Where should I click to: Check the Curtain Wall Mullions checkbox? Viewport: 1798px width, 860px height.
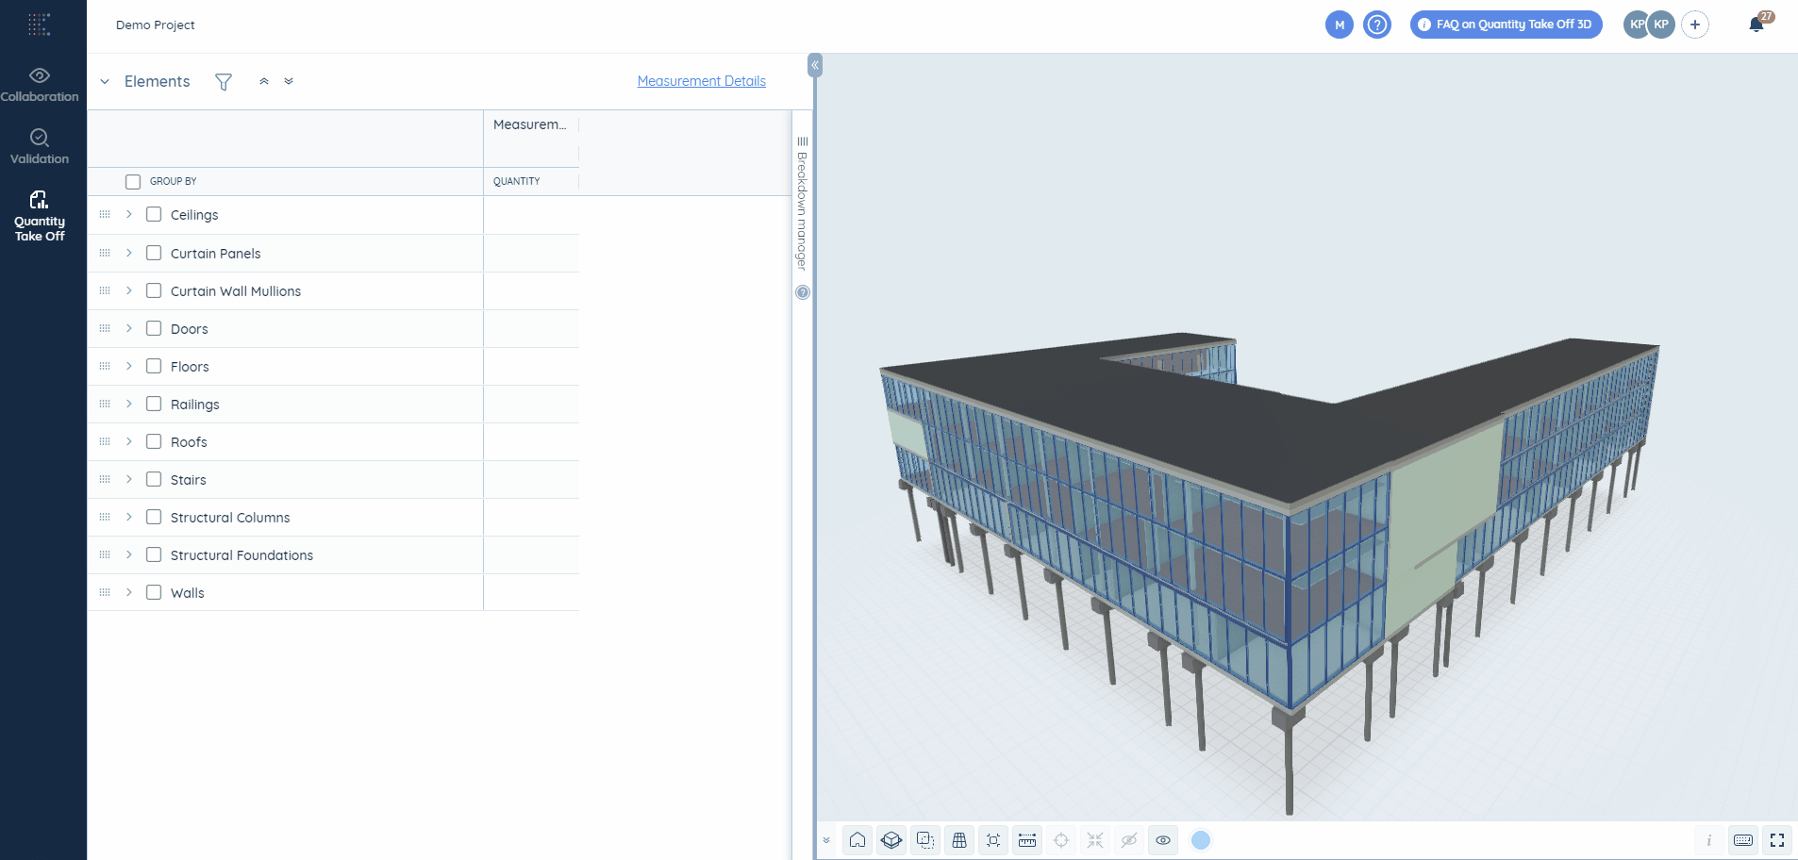(x=154, y=290)
